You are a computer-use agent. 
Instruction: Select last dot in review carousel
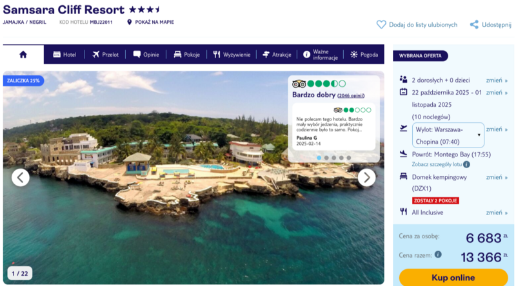pos(349,158)
